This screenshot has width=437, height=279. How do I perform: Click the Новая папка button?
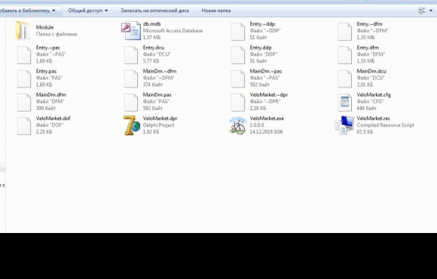tap(216, 11)
